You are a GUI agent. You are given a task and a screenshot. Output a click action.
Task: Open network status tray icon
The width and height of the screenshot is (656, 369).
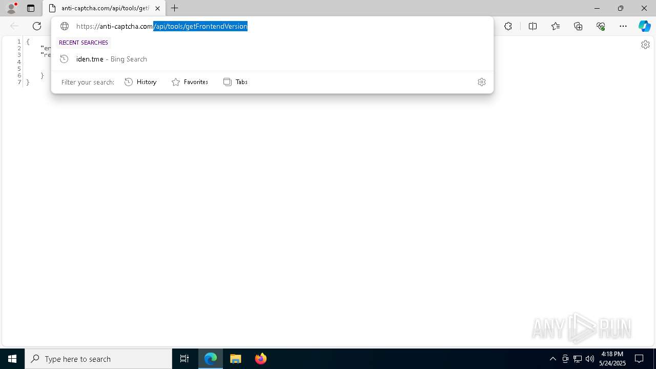(578, 359)
